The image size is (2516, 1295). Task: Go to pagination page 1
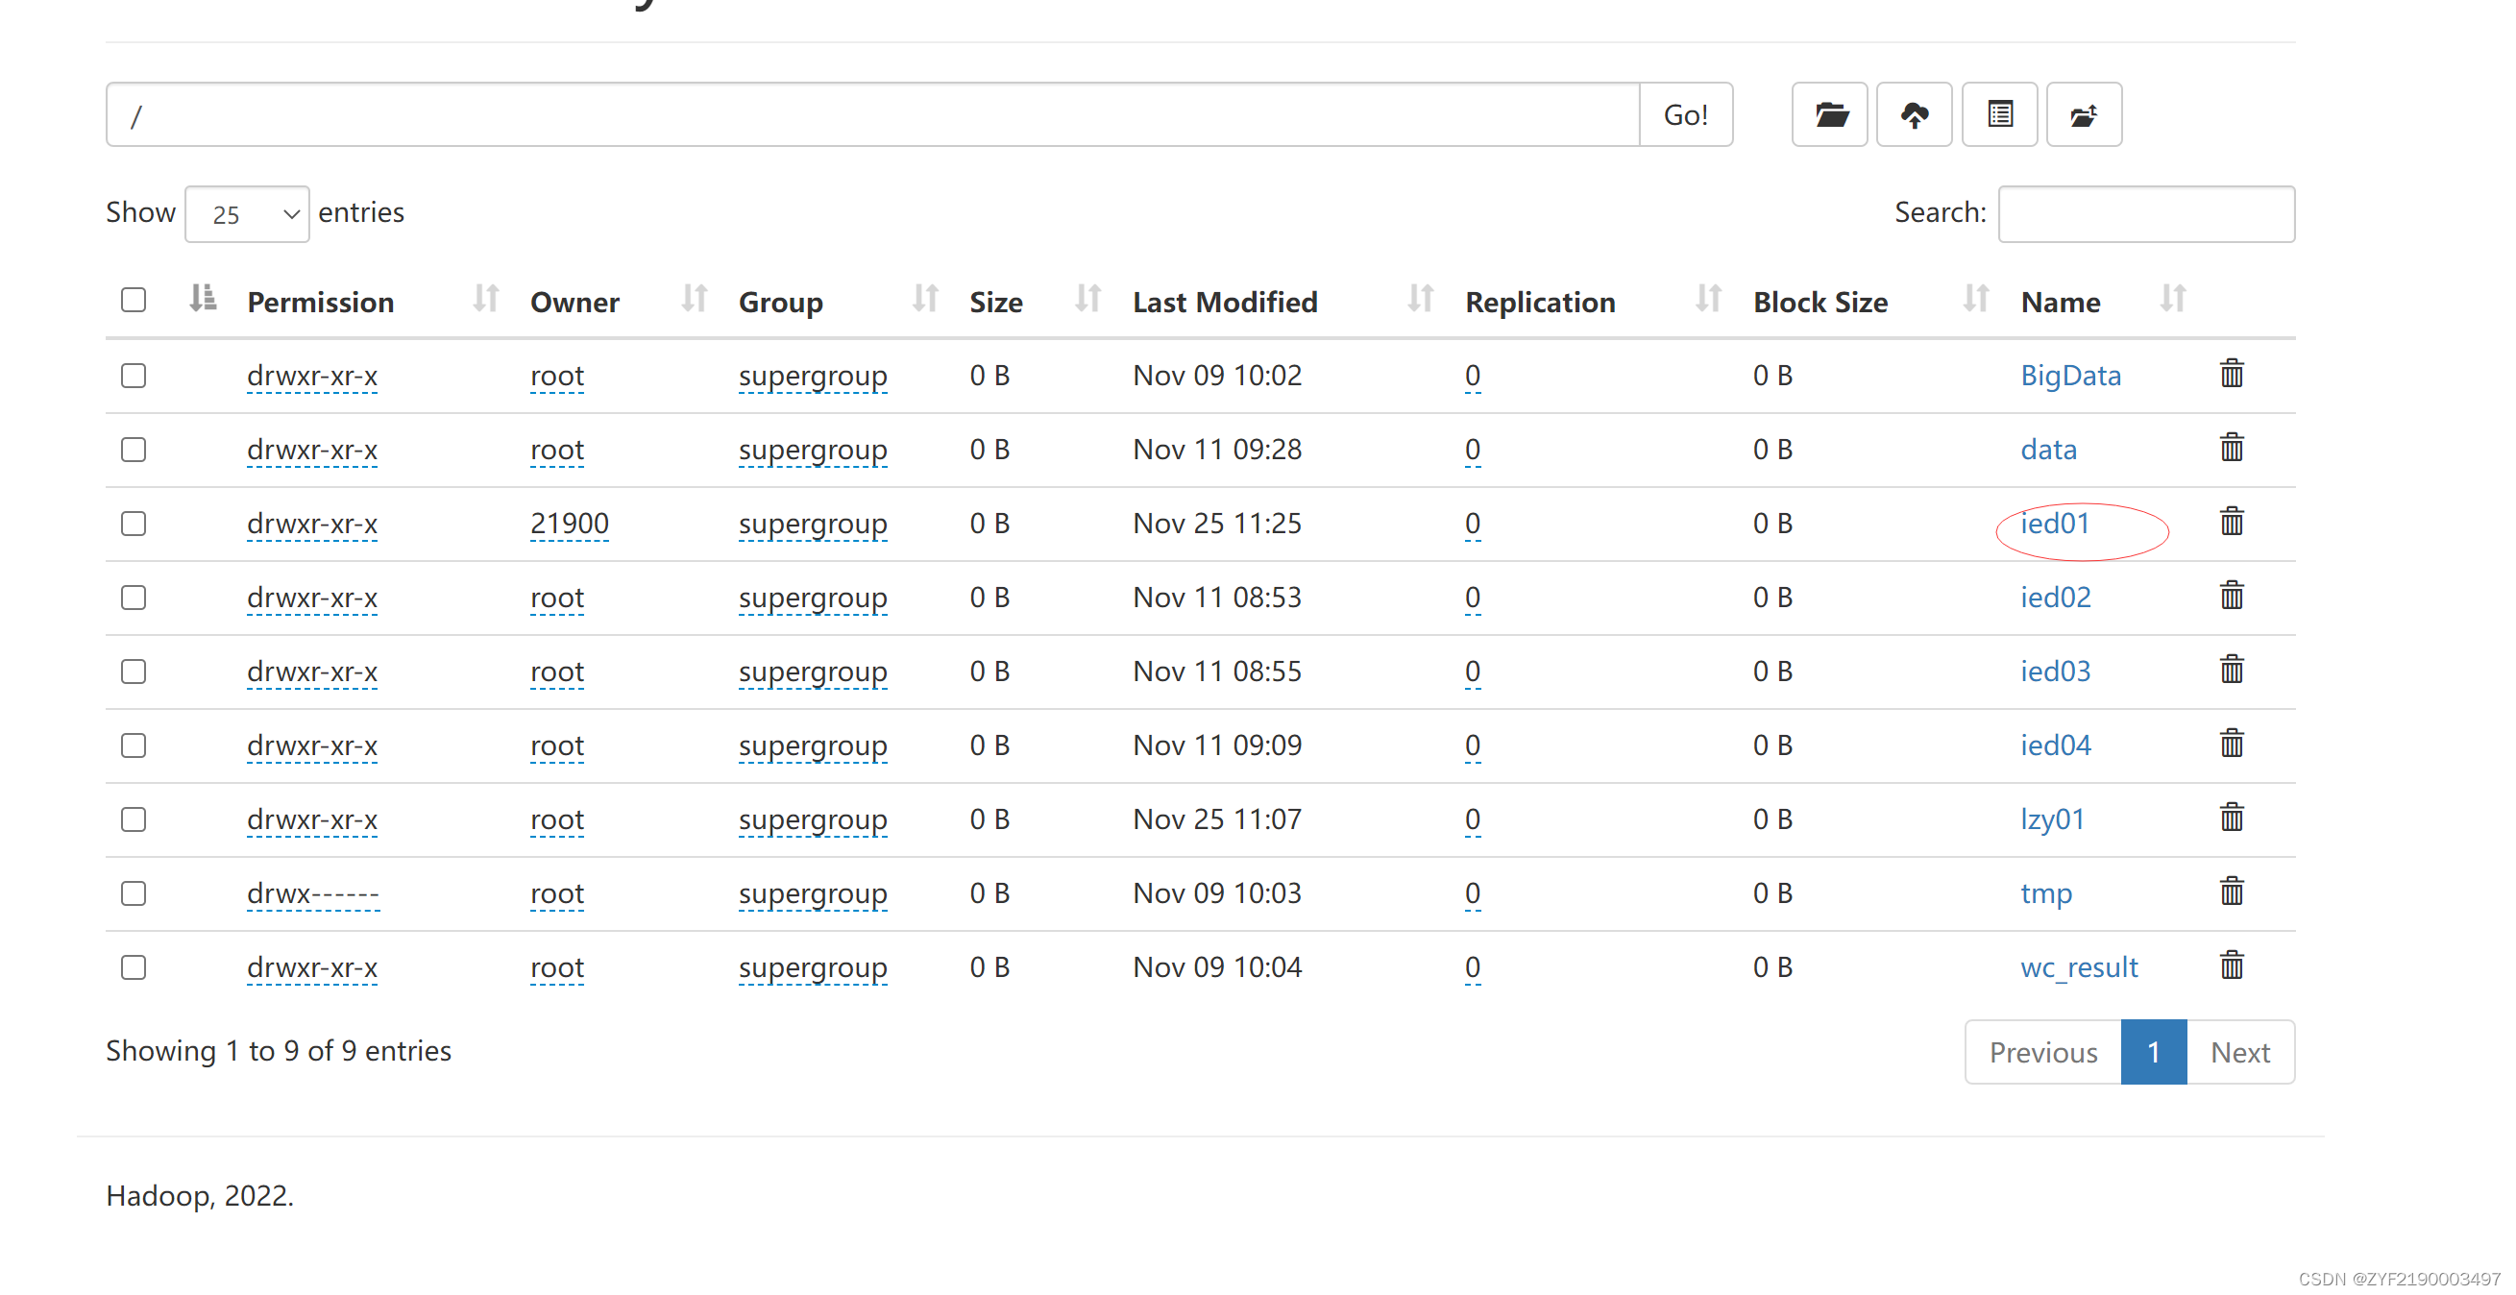click(x=2153, y=1052)
